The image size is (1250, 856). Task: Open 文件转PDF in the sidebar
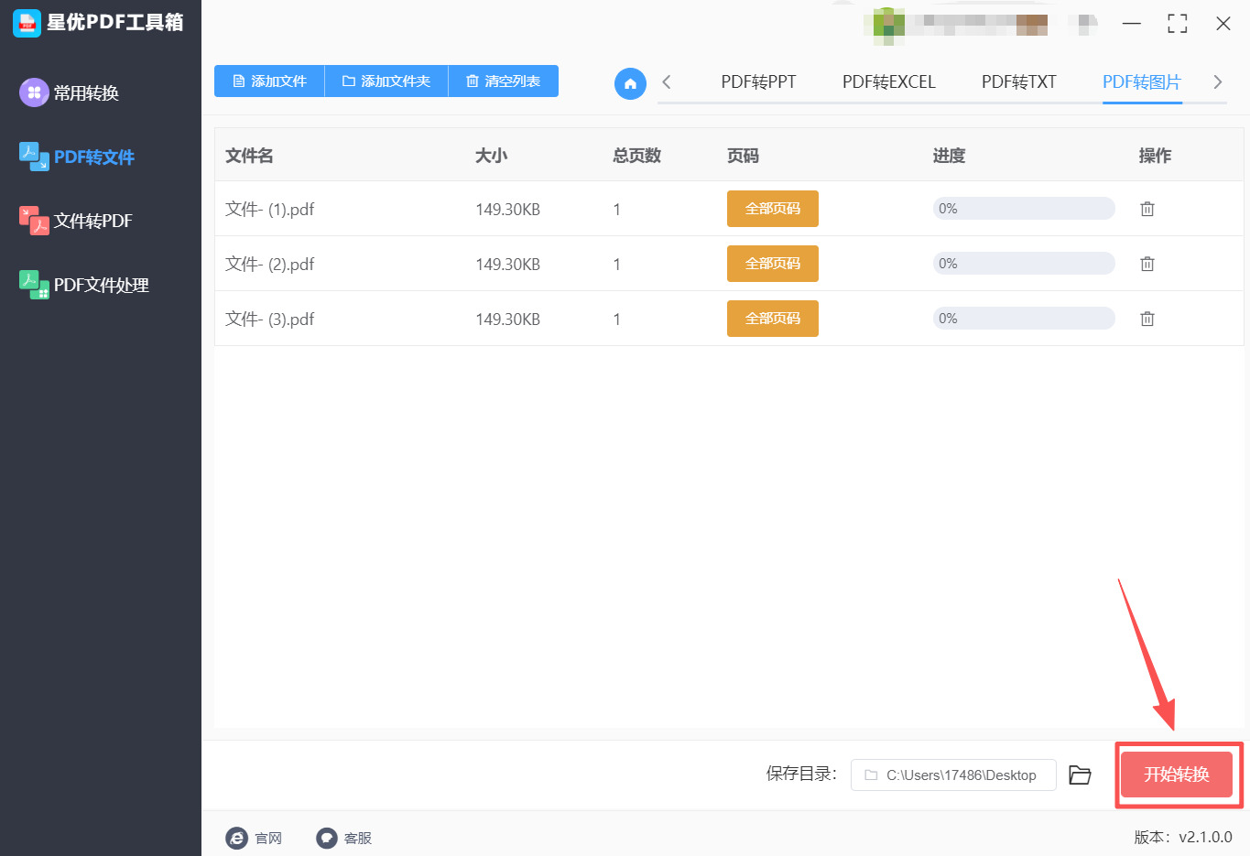point(93,221)
